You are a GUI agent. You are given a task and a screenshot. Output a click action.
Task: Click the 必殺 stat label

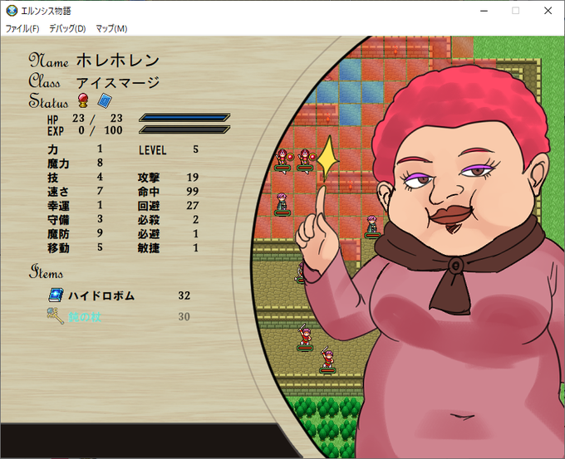point(149,220)
